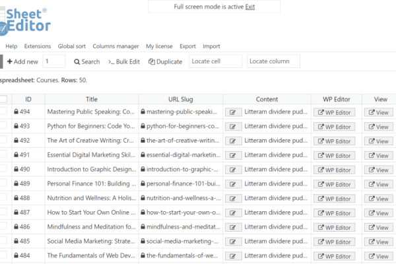
Task: Click lock icon beside python-for-beginners slug
Action: [x=143, y=126]
